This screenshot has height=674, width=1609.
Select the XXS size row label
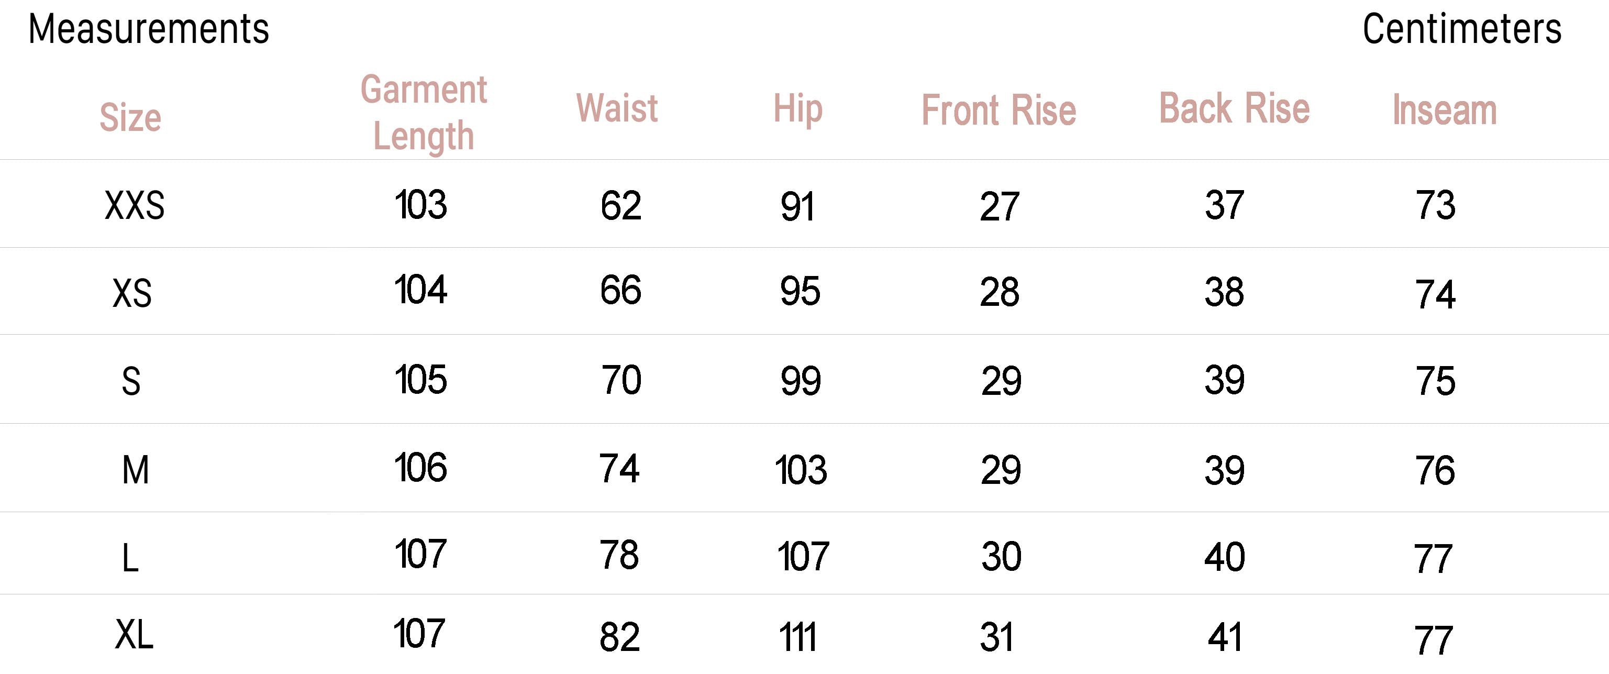pos(134,205)
